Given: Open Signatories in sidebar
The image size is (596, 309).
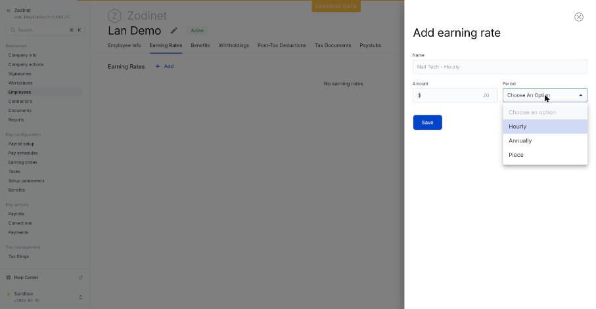Looking at the screenshot, I should 20,73.
